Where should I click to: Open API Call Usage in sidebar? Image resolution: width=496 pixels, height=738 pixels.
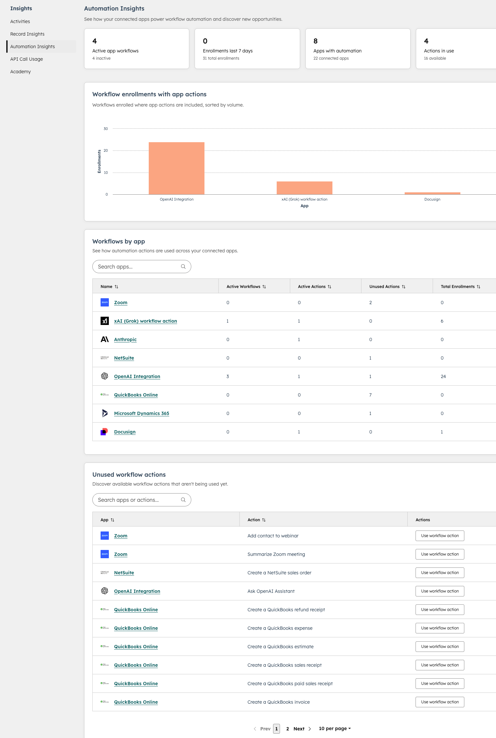[x=27, y=59]
